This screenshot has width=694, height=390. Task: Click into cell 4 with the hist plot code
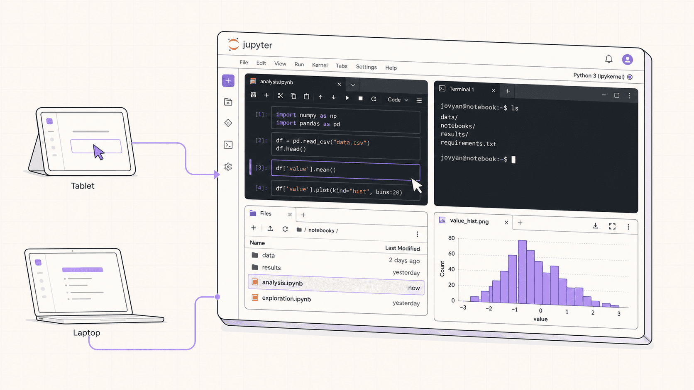pos(345,191)
